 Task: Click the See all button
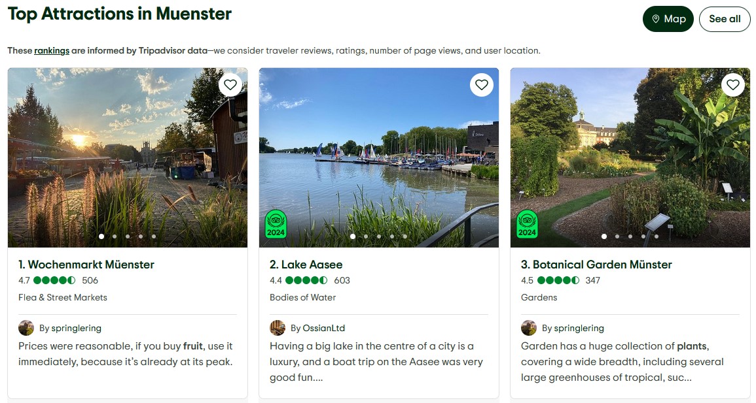click(725, 19)
